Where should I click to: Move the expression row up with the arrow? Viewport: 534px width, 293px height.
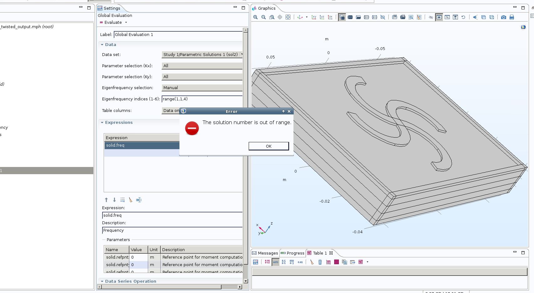(x=106, y=200)
